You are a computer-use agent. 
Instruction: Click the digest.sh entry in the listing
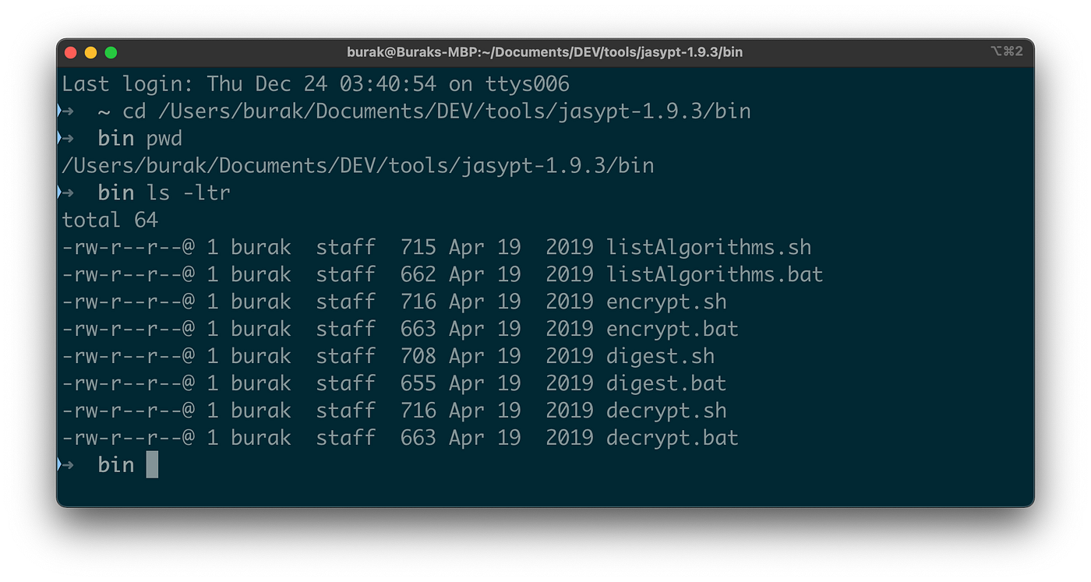coord(660,356)
